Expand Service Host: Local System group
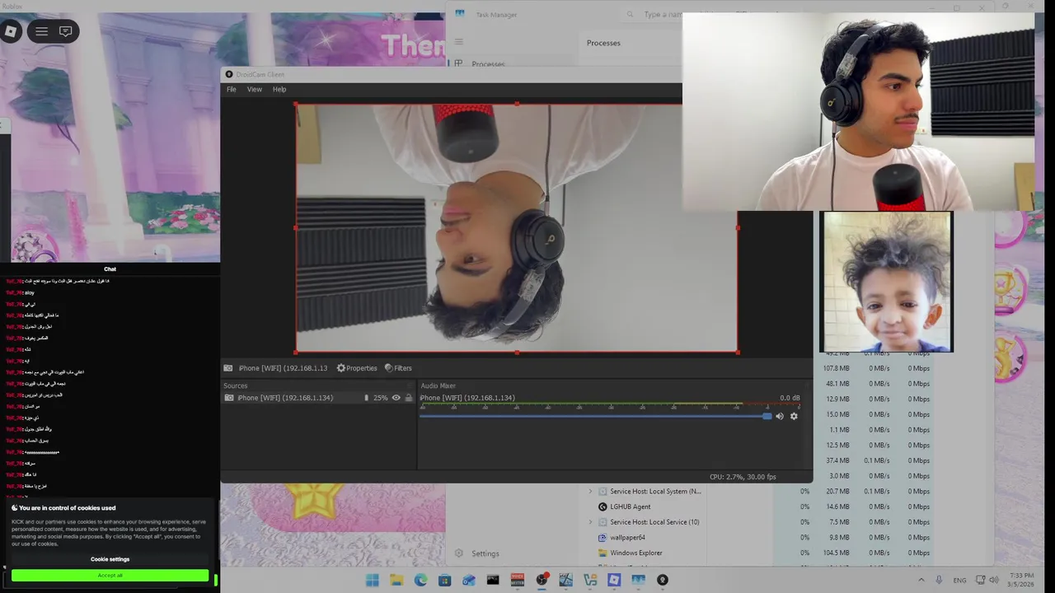This screenshot has height=593, width=1055. coord(590,491)
